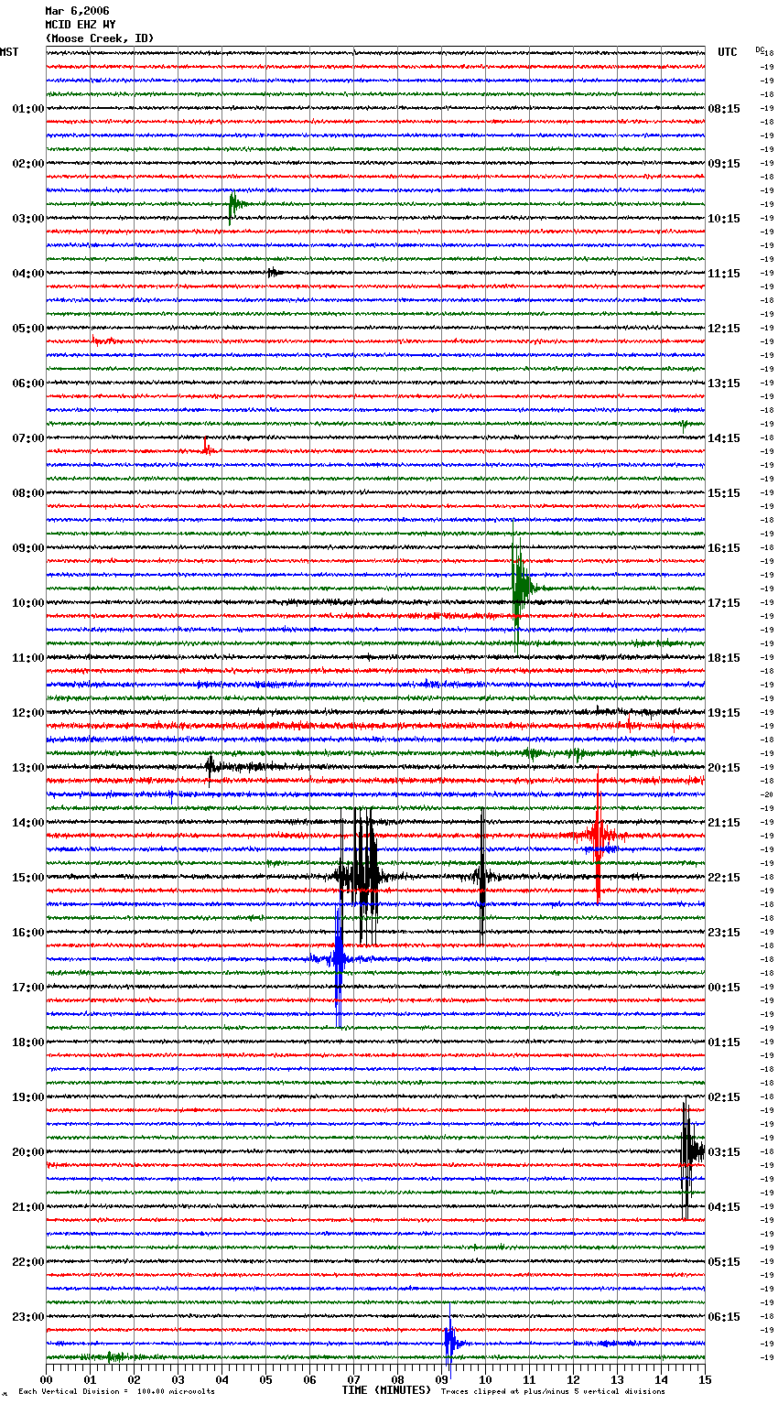Image resolution: width=778 pixels, height=1404 pixels.
Task: Select the 21:00 MST hour label
Action: coord(28,1207)
